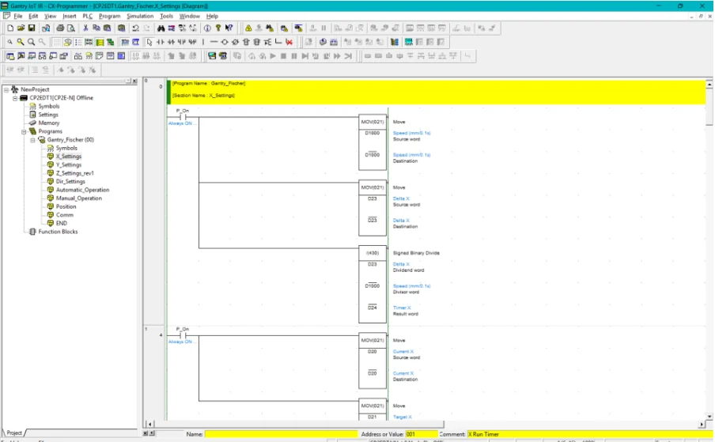Image resolution: width=715 pixels, height=442 pixels.
Task: Select the new normally closed contact tool
Action: (171, 42)
